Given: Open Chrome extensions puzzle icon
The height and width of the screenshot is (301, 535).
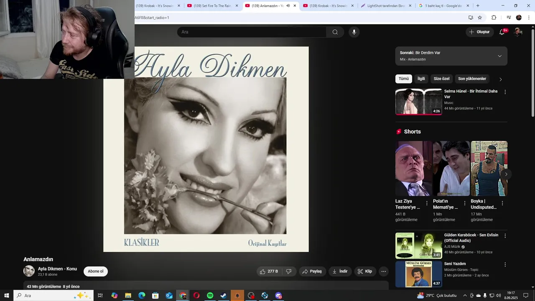Looking at the screenshot, I should [494, 18].
